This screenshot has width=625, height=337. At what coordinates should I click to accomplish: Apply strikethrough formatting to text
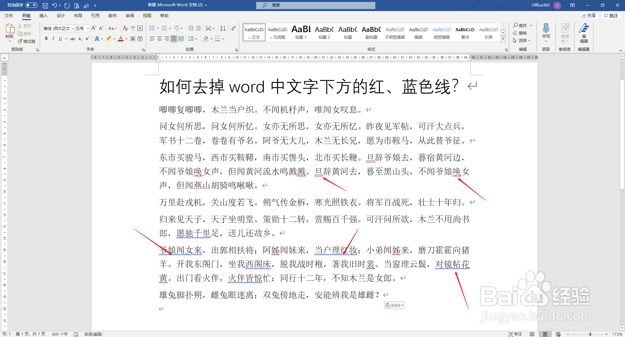coord(72,39)
